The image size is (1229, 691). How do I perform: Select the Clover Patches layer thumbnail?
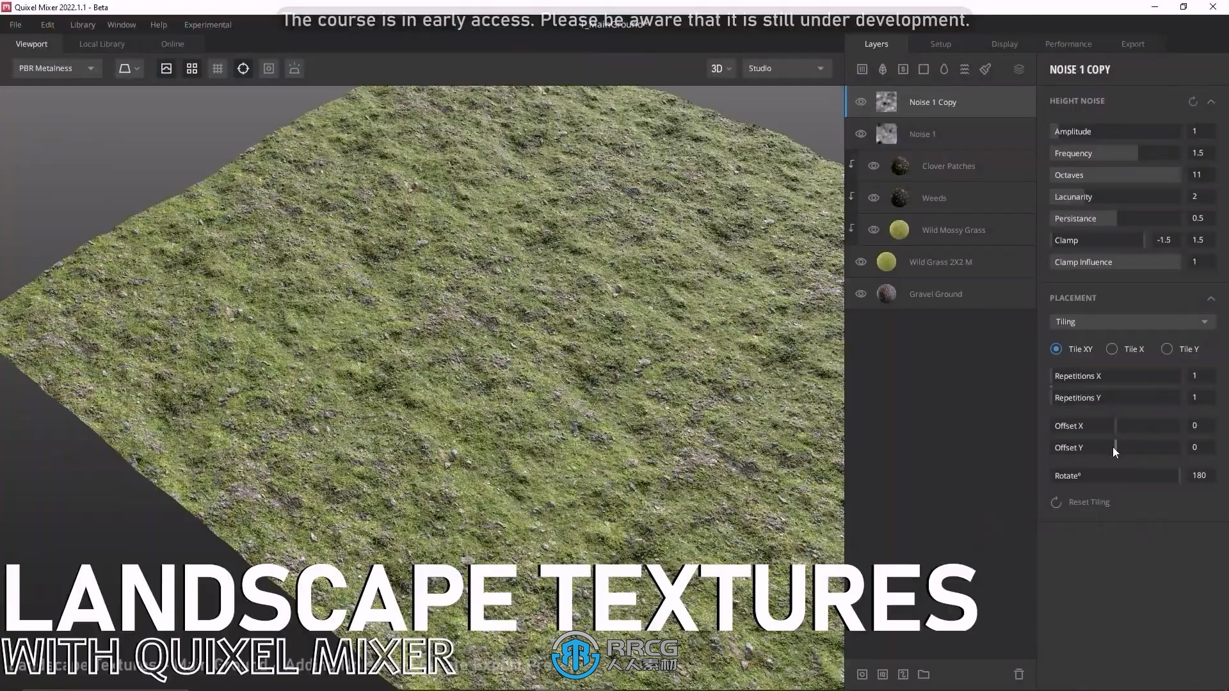pyautogui.click(x=899, y=166)
